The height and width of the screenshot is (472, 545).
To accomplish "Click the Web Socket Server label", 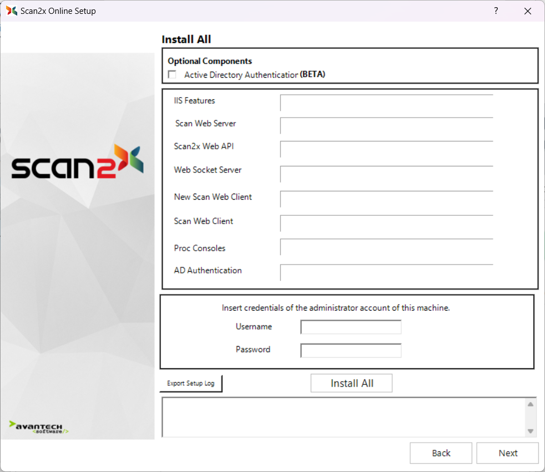I will [x=208, y=170].
